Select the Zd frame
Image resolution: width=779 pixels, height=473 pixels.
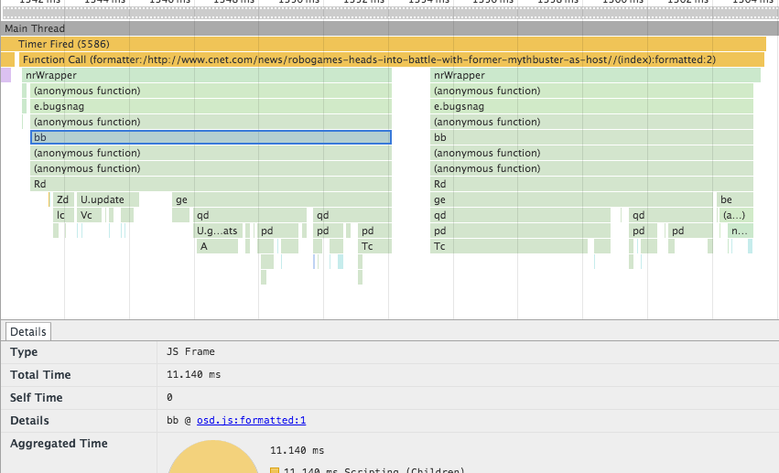point(63,199)
